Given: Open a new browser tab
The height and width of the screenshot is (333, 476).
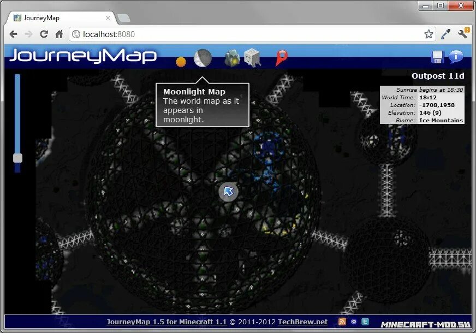Looking at the screenshot, I should tap(124, 18).
